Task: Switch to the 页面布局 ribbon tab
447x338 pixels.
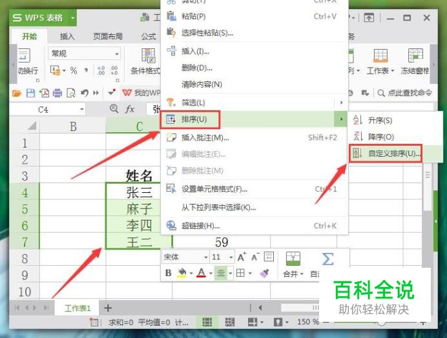Action: (108, 37)
